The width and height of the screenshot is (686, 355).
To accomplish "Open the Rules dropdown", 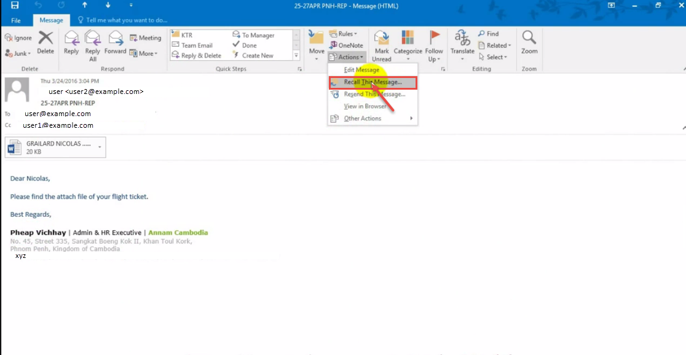I will [x=344, y=34].
